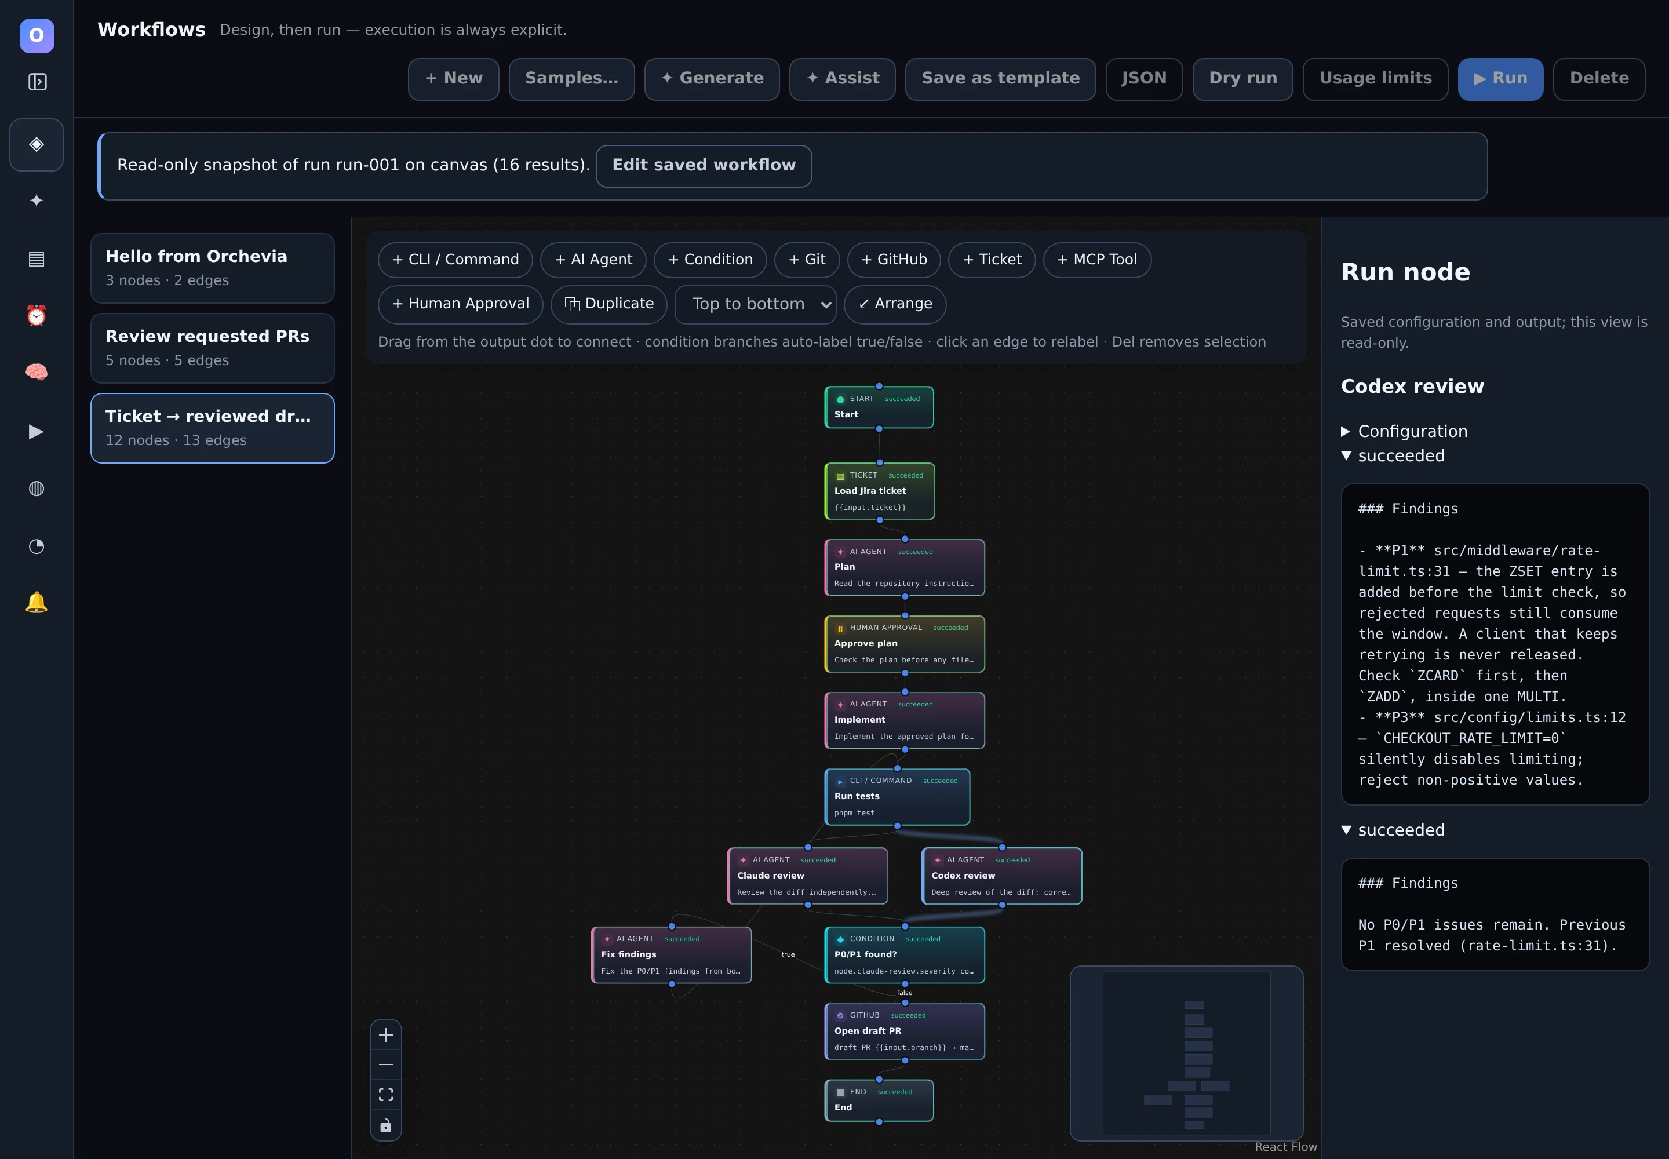Screen dimensions: 1669x1159
Task: Open the JSON view
Action: click(1144, 78)
